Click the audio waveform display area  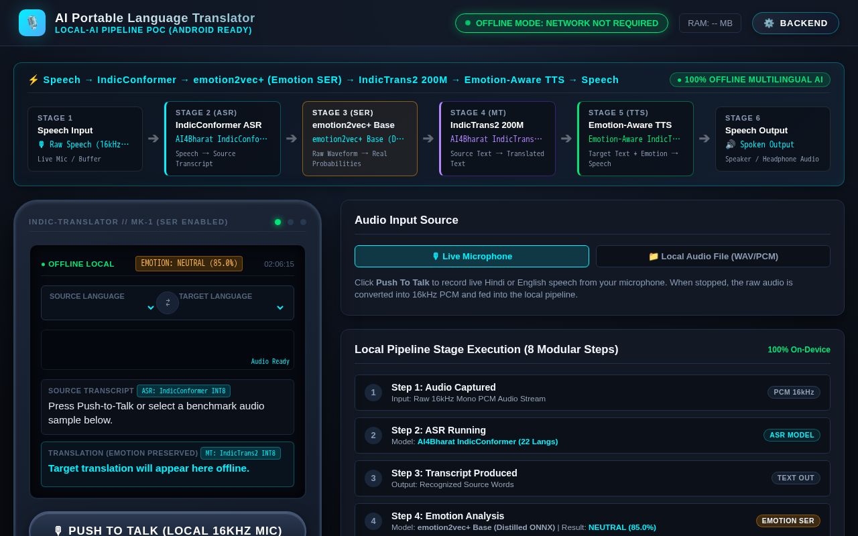pyautogui.click(x=168, y=350)
